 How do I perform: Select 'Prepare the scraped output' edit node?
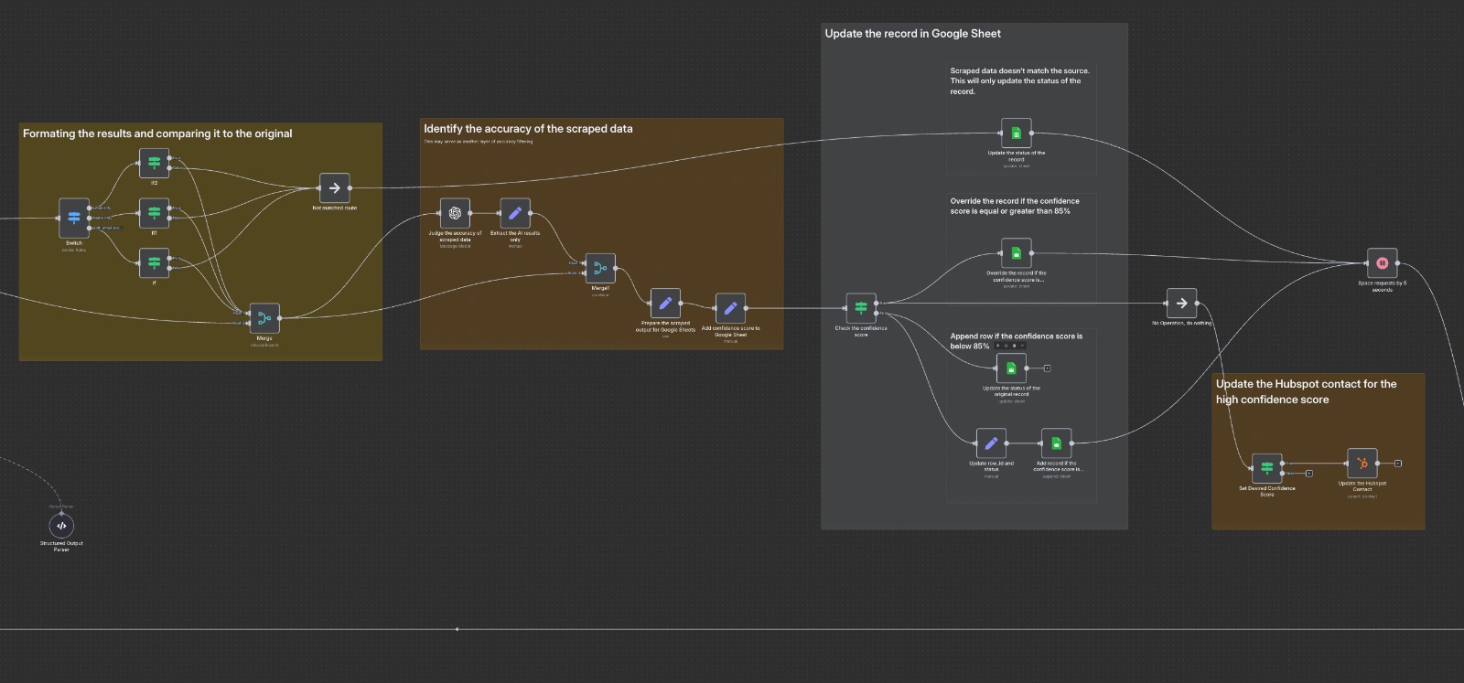(x=665, y=304)
